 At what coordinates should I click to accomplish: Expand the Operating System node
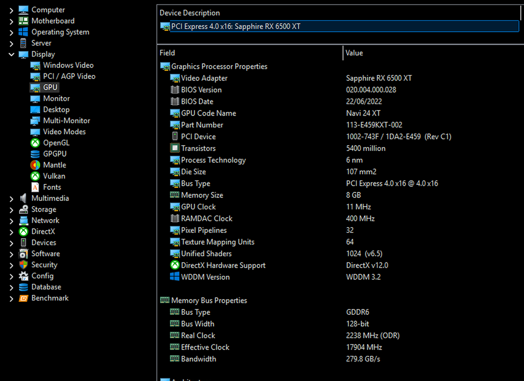tap(11, 32)
